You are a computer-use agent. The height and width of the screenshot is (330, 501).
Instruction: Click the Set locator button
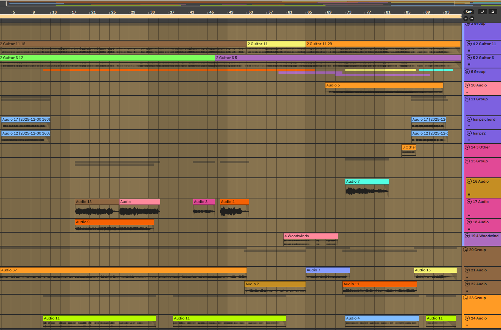tap(468, 12)
